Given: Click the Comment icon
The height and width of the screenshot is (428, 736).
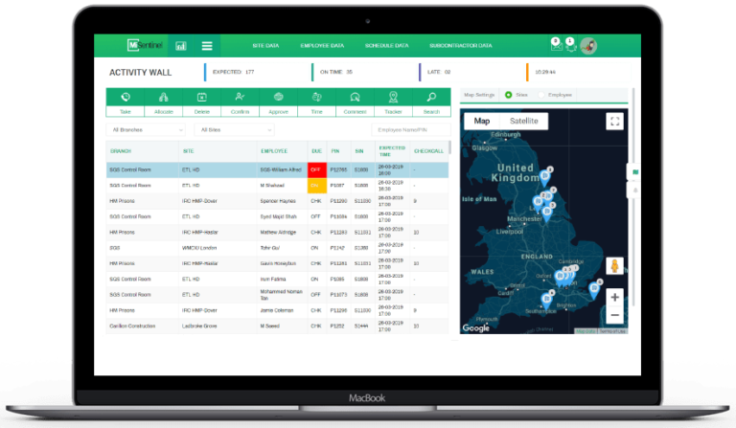Looking at the screenshot, I should [355, 97].
